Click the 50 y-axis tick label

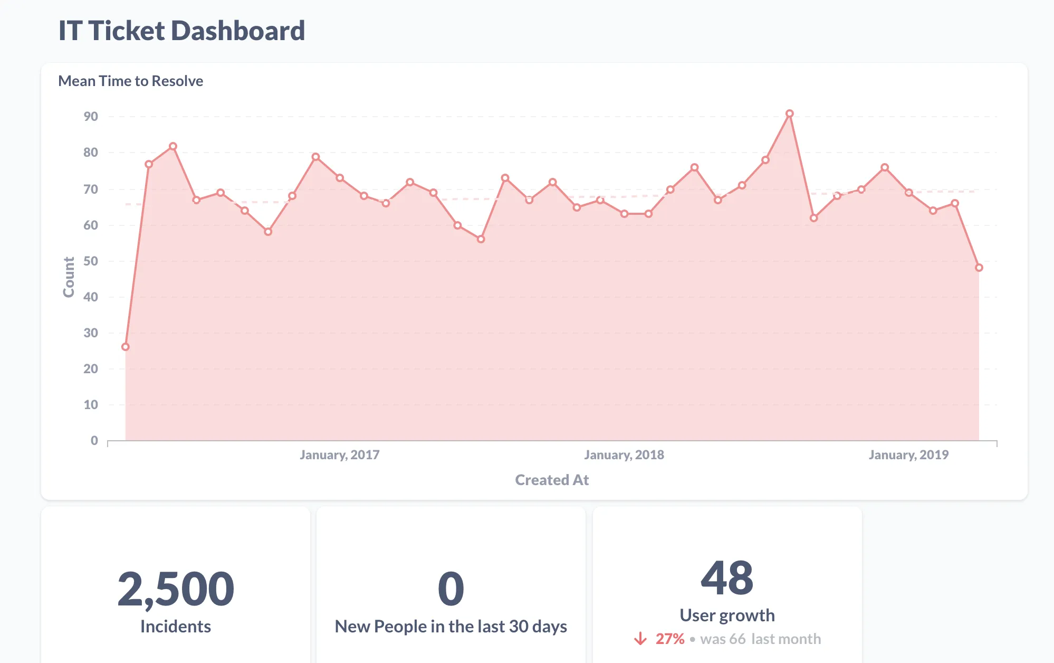click(91, 261)
